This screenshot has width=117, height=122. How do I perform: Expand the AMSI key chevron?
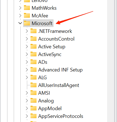pyautogui.click(x=27, y=93)
